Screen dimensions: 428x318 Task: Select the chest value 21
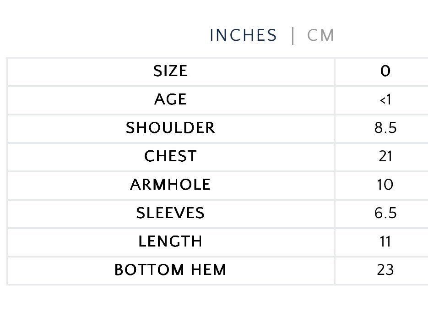tap(385, 156)
